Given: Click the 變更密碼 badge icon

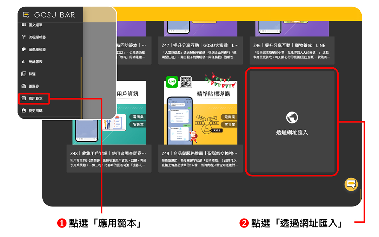Looking at the screenshot, I should 24,111.
